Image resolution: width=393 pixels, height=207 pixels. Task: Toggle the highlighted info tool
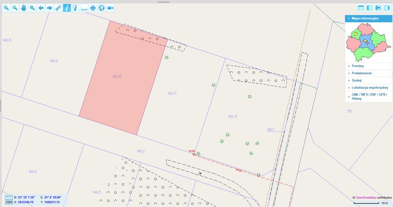tap(67, 8)
